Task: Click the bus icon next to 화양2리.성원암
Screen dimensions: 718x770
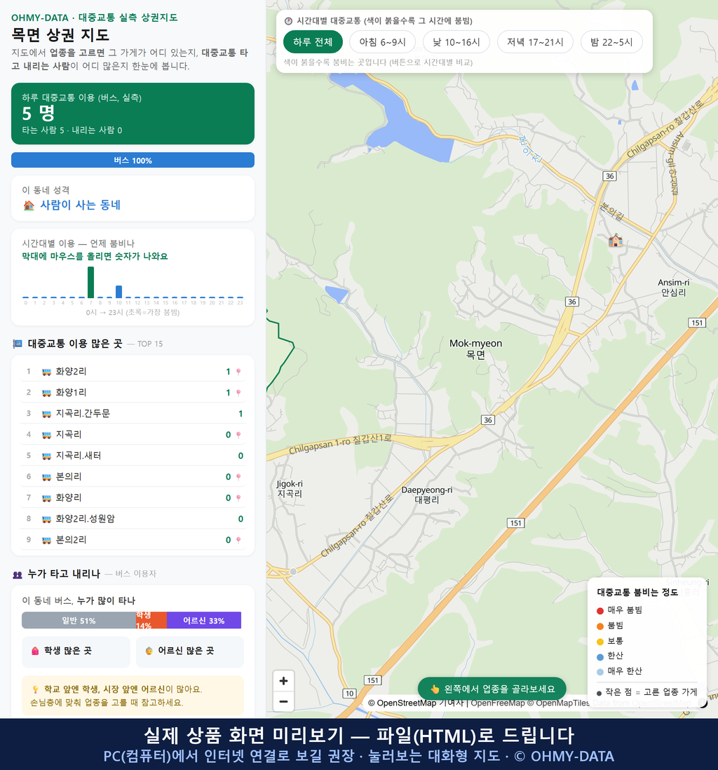Action: [47, 519]
